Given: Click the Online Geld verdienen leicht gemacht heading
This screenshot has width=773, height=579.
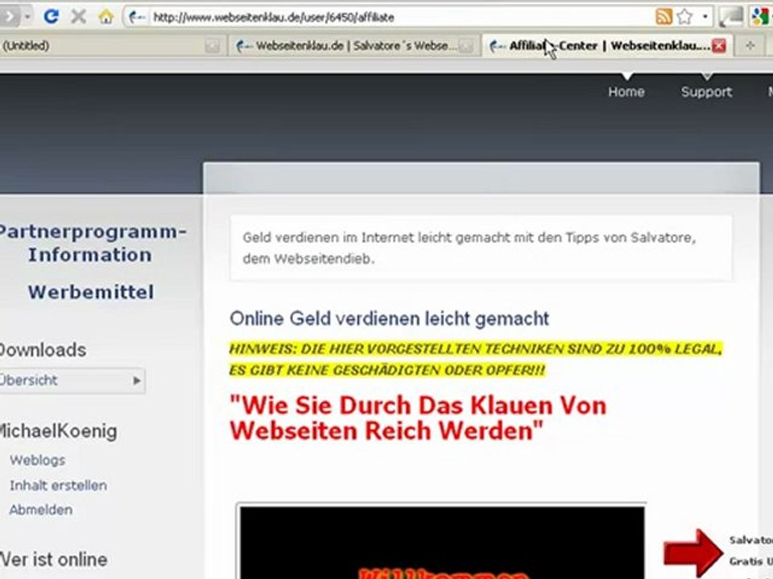Looking at the screenshot, I should coord(390,319).
